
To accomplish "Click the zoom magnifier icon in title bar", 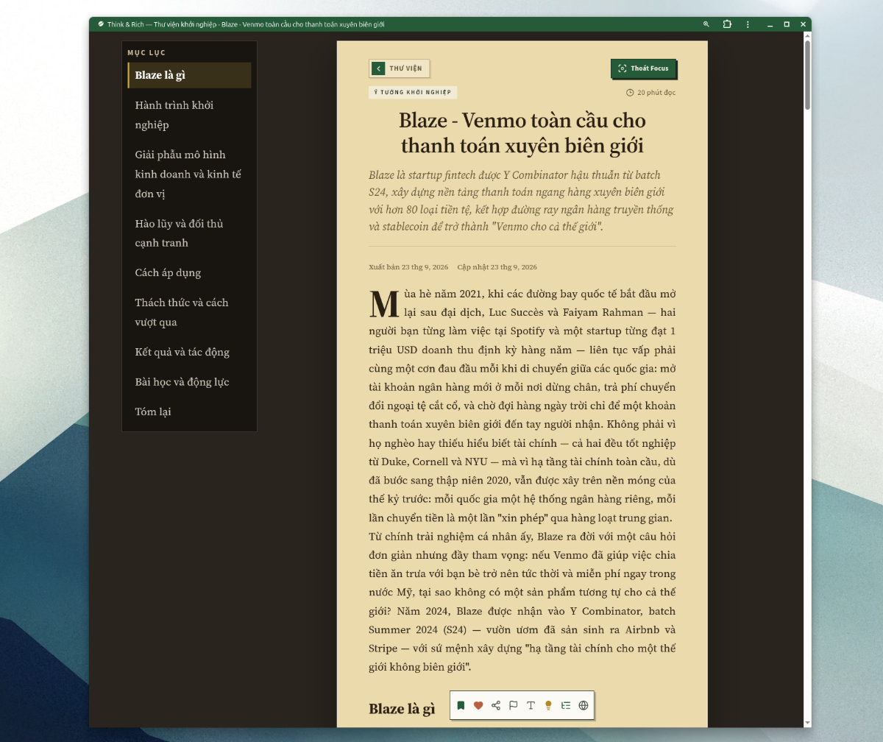I will coord(706,24).
